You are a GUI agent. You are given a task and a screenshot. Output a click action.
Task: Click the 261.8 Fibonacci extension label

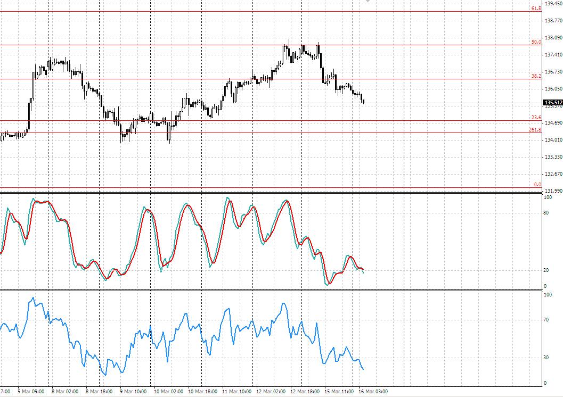point(534,130)
